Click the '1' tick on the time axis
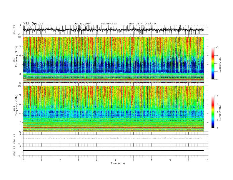233x180 pixels. (41, 160)
